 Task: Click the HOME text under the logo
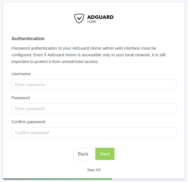click(92, 22)
